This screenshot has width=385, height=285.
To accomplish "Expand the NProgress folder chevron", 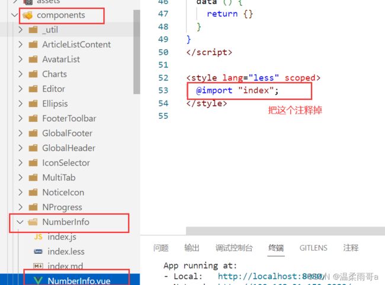I will (x=21, y=207).
